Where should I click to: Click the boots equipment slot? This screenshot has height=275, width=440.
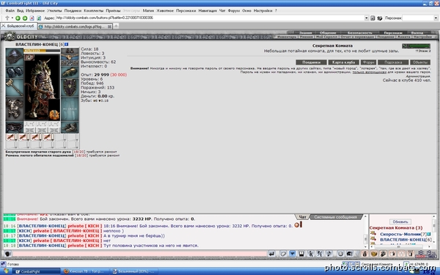tap(70, 128)
